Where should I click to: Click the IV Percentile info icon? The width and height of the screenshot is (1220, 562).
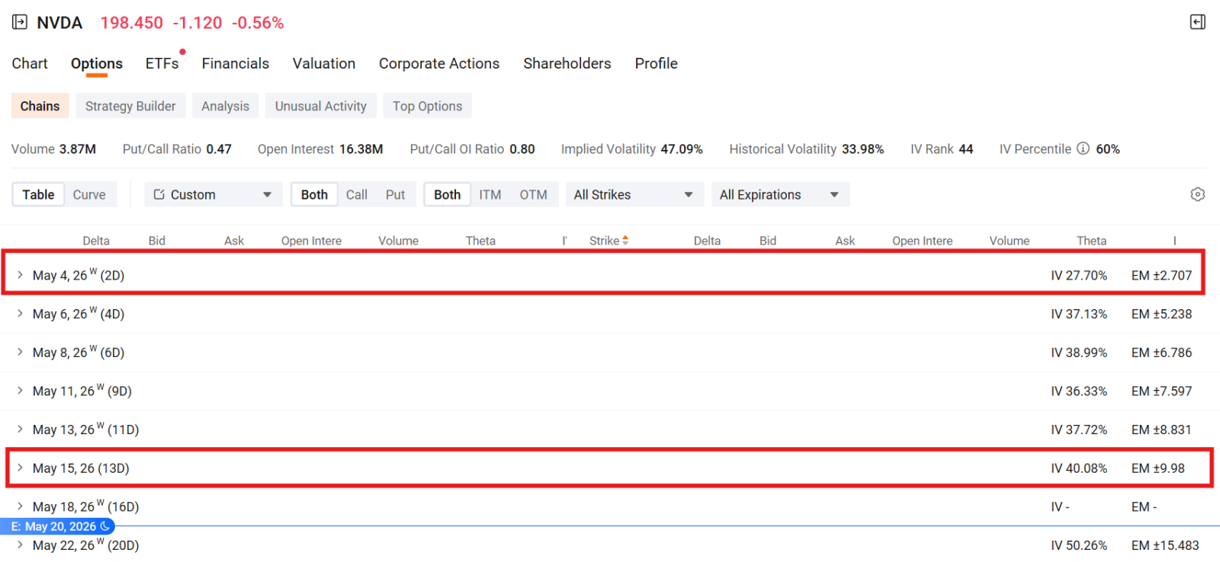[1083, 148]
